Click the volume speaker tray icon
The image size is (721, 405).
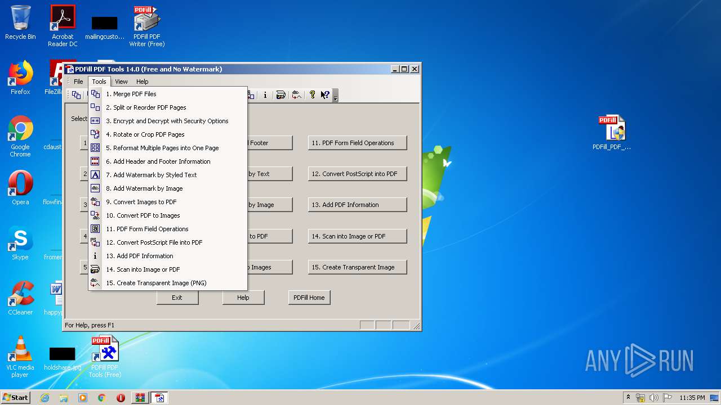(654, 398)
